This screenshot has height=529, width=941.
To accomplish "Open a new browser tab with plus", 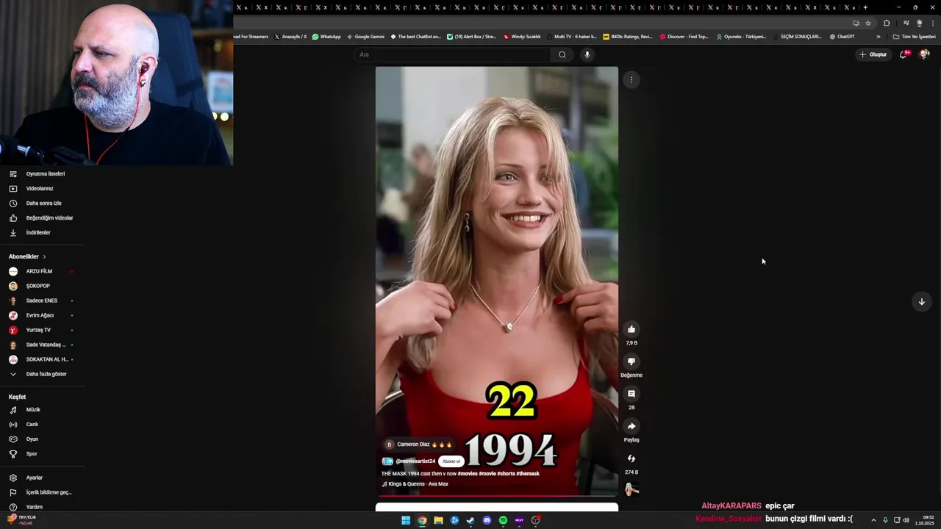I will (865, 7).
